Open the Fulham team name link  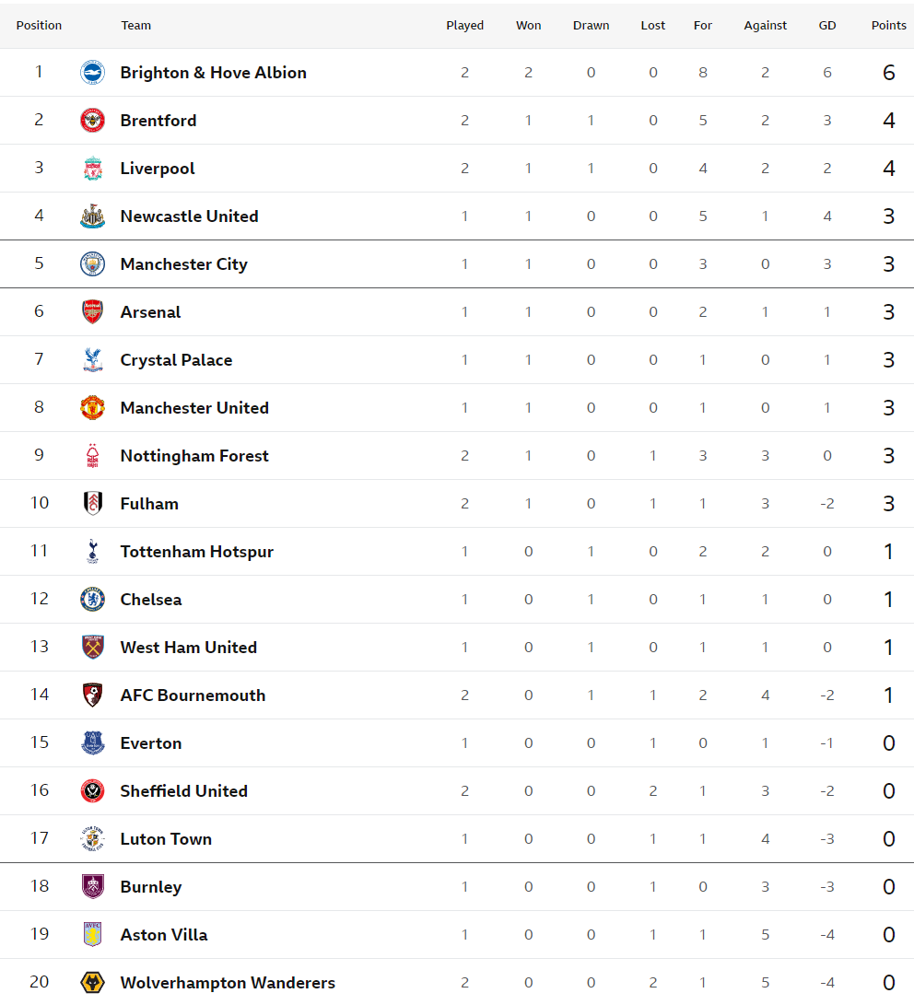pyautogui.click(x=149, y=504)
